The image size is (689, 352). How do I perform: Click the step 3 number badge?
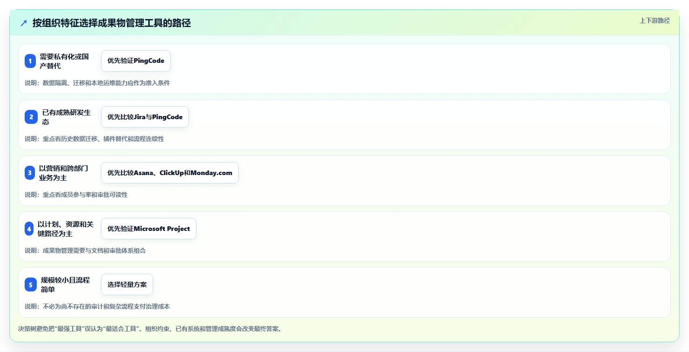[30, 173]
